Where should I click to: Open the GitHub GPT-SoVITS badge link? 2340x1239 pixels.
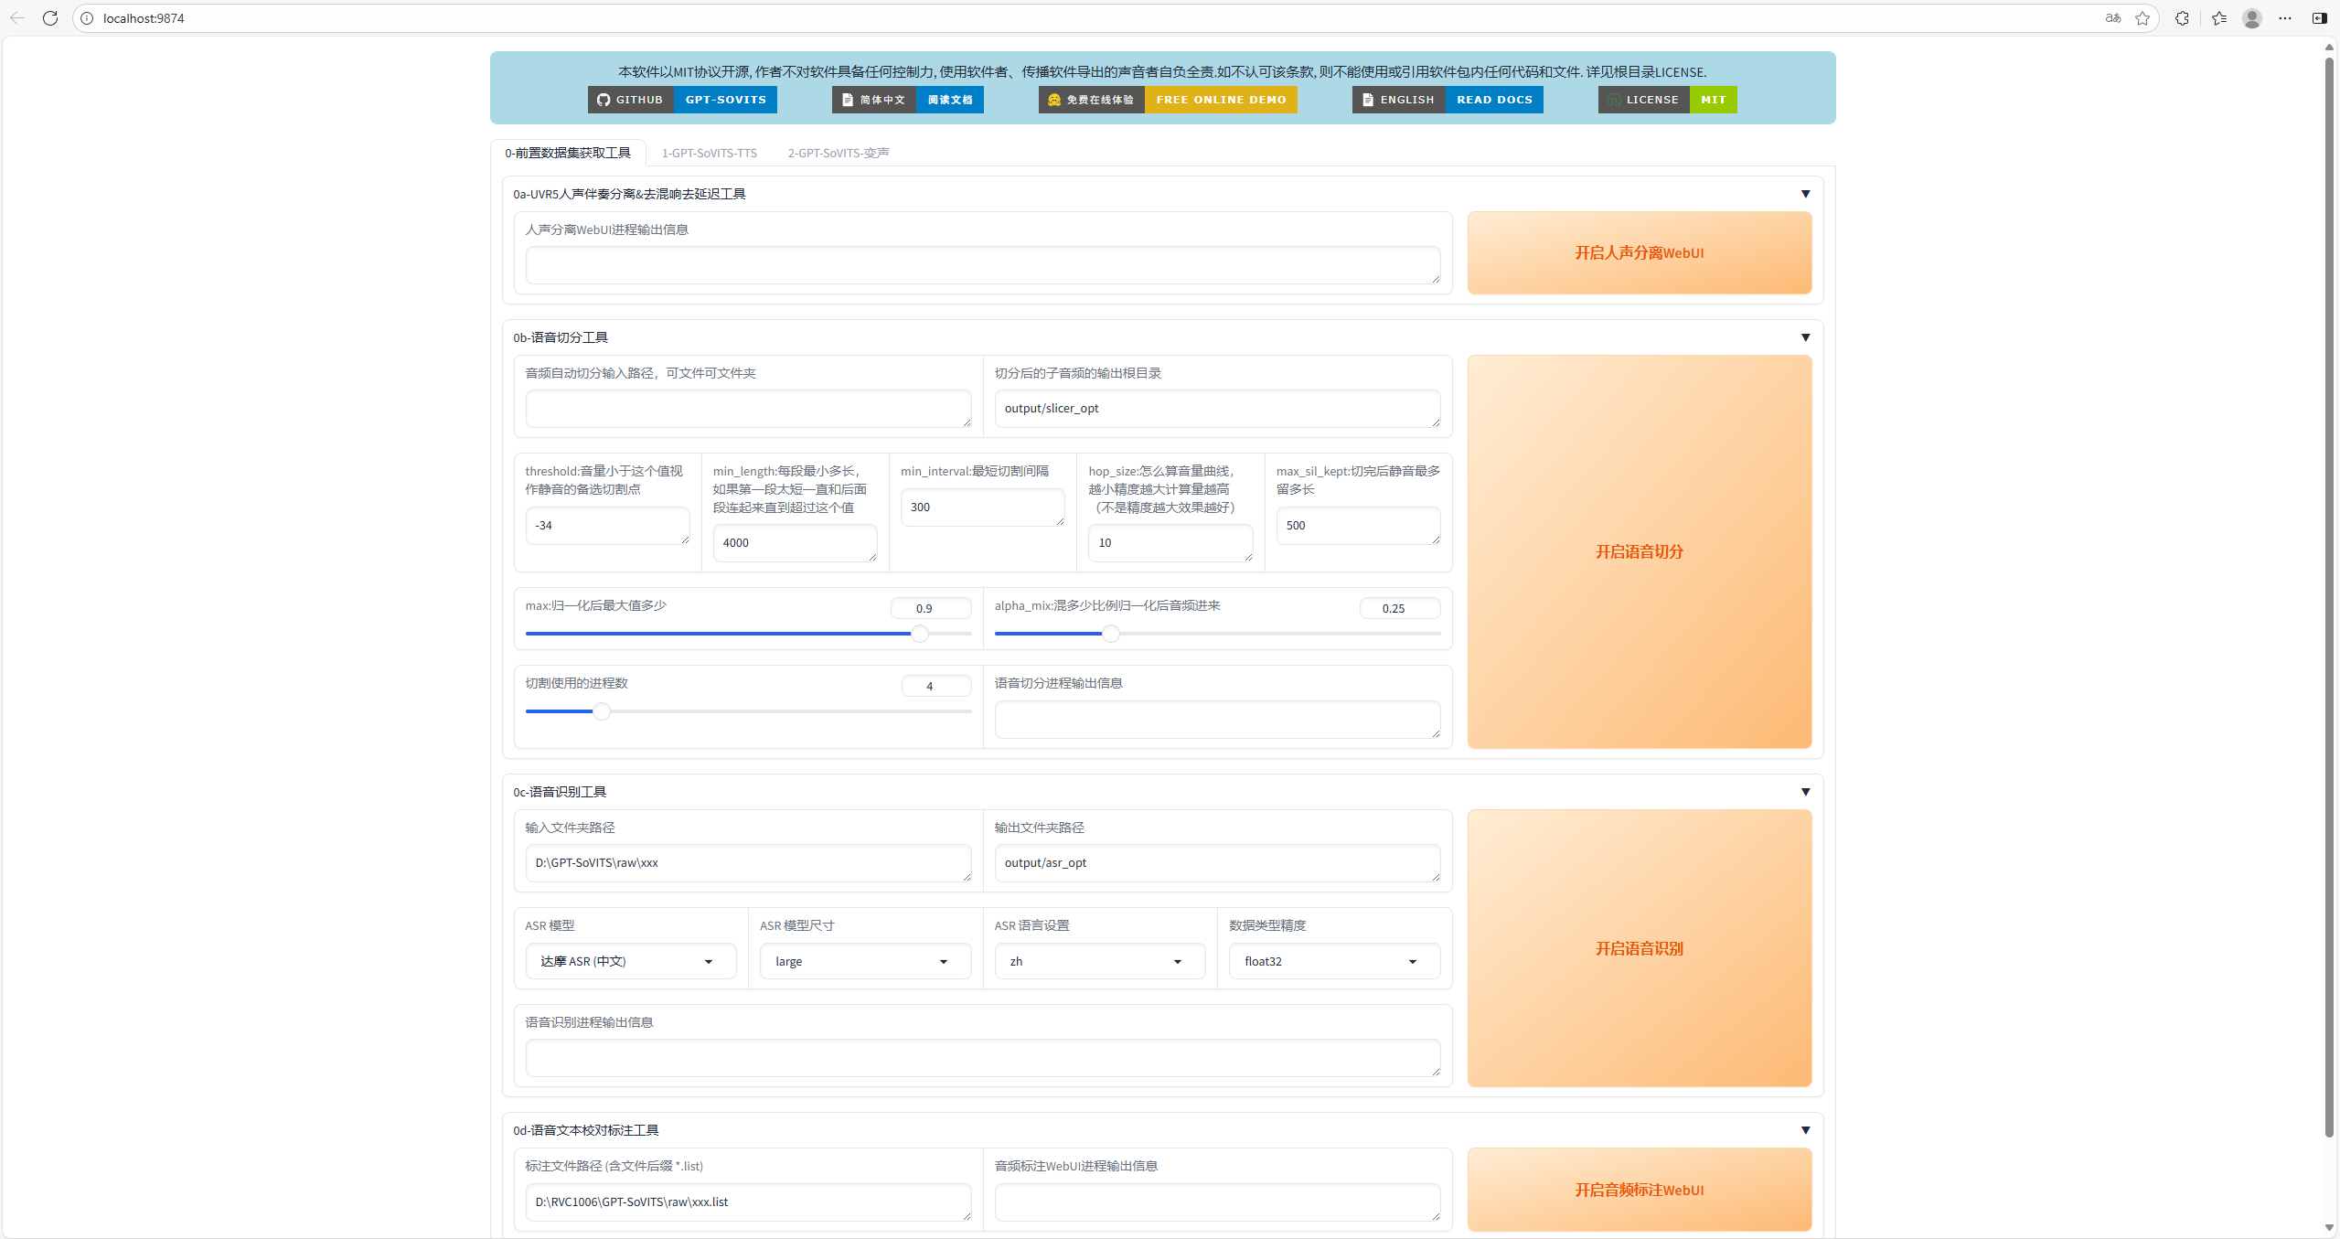point(682,100)
